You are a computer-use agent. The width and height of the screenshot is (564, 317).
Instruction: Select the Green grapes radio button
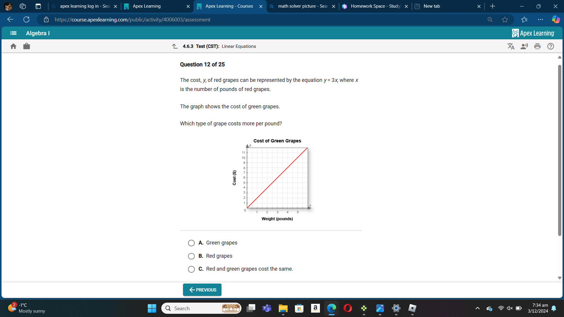[191, 243]
